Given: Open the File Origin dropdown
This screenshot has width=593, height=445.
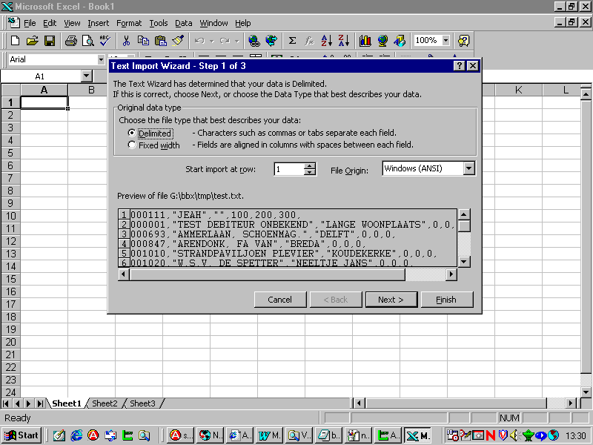Looking at the screenshot, I should pyautogui.click(x=468, y=168).
